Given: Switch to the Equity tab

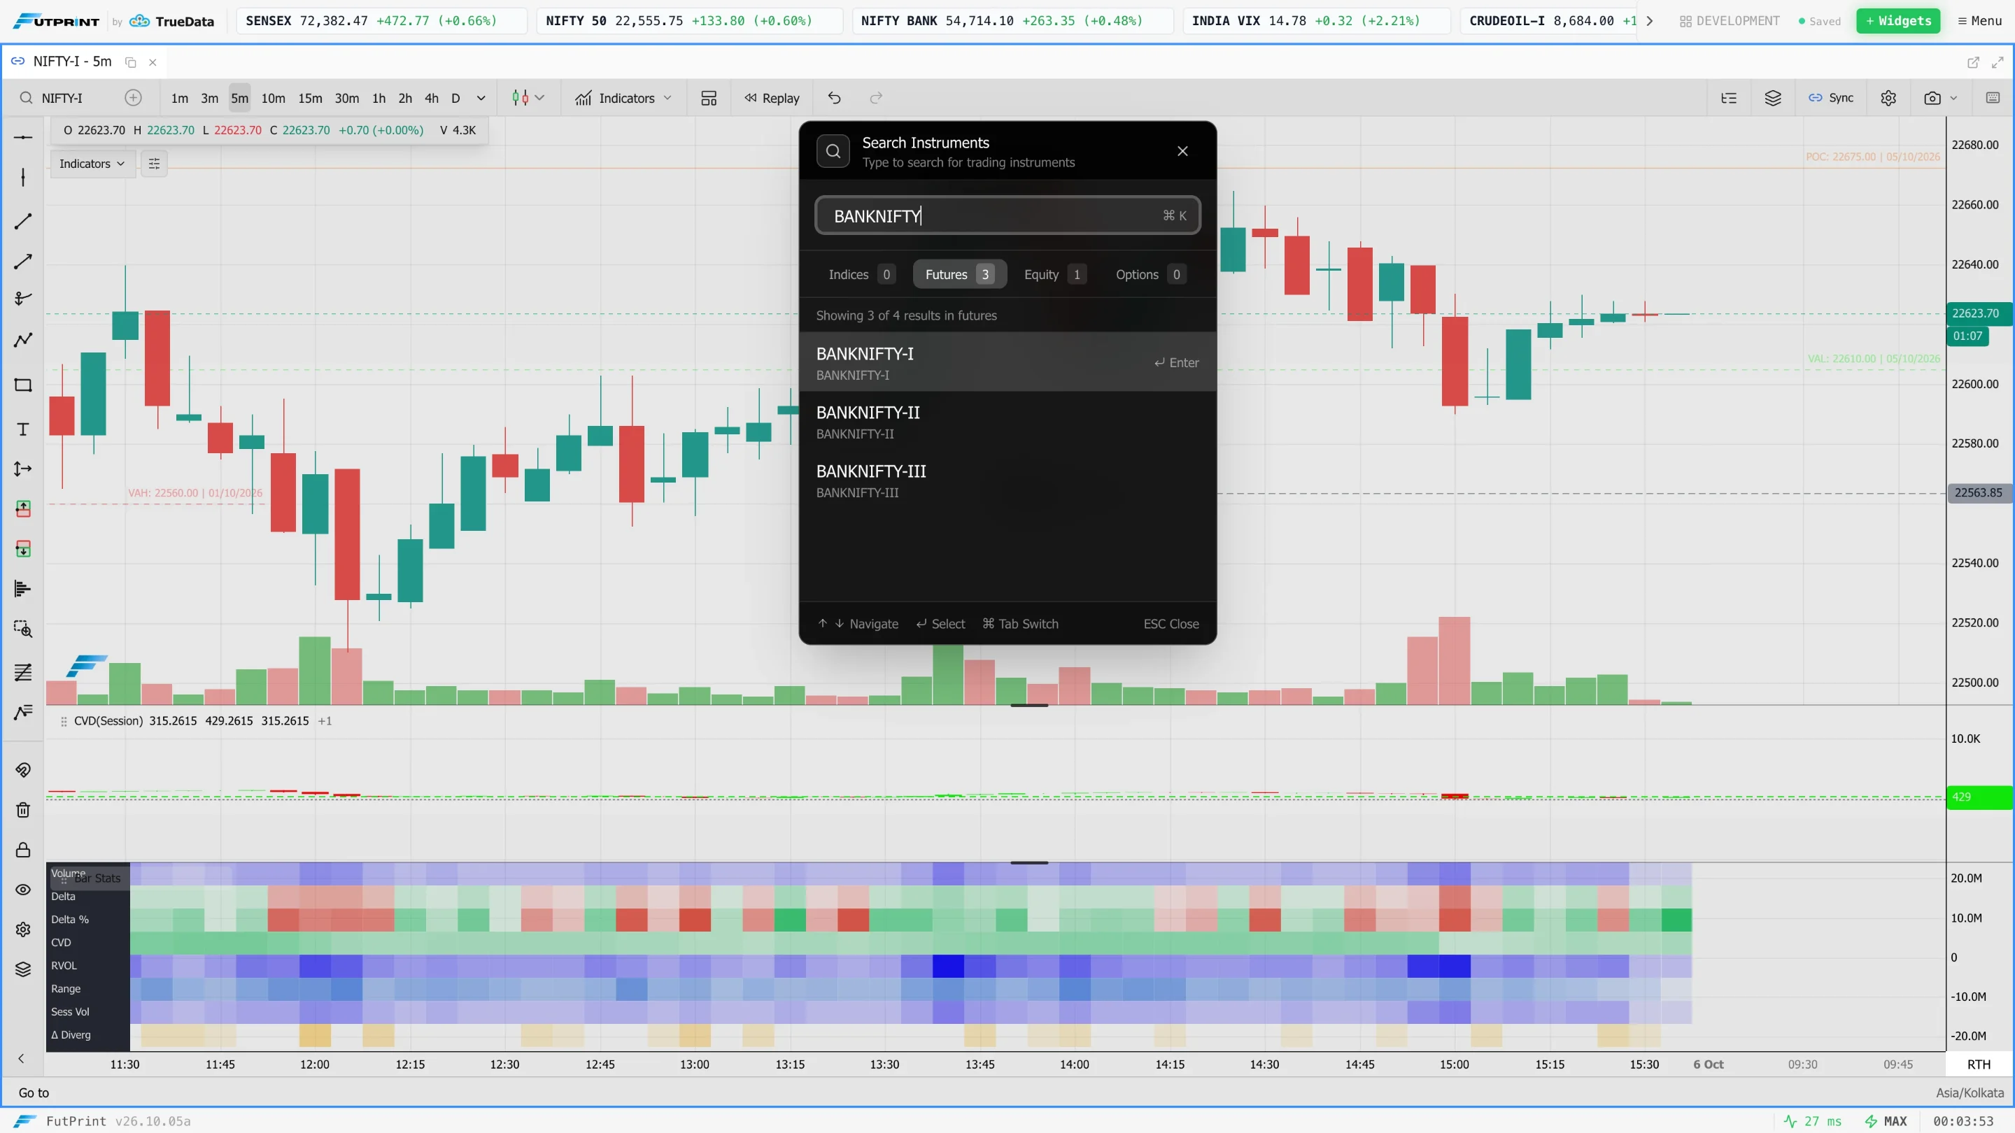Looking at the screenshot, I should [x=1054, y=274].
